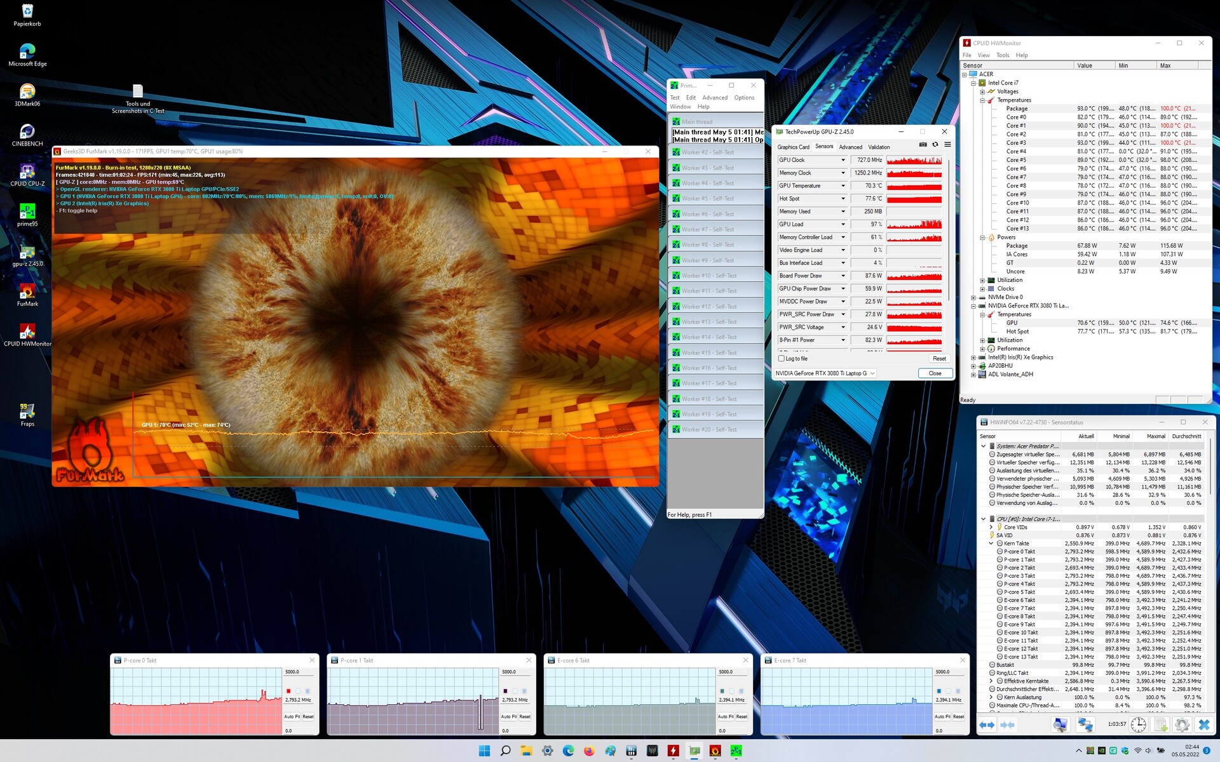
Task: Open Test menu in Prime95
Action: (x=675, y=98)
